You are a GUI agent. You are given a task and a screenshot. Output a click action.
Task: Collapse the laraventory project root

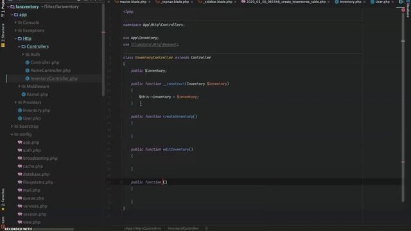[8, 7]
